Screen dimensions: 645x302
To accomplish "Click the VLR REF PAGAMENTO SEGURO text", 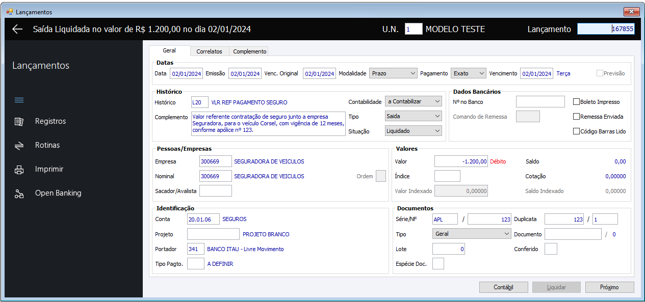I will [x=249, y=102].
